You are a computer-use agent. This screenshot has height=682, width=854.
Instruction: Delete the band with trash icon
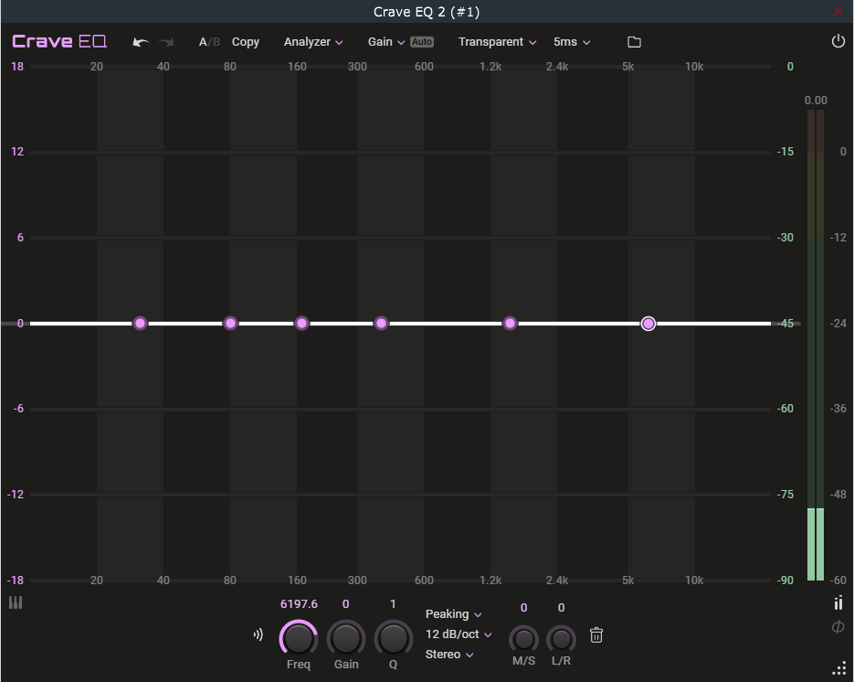[x=596, y=635]
